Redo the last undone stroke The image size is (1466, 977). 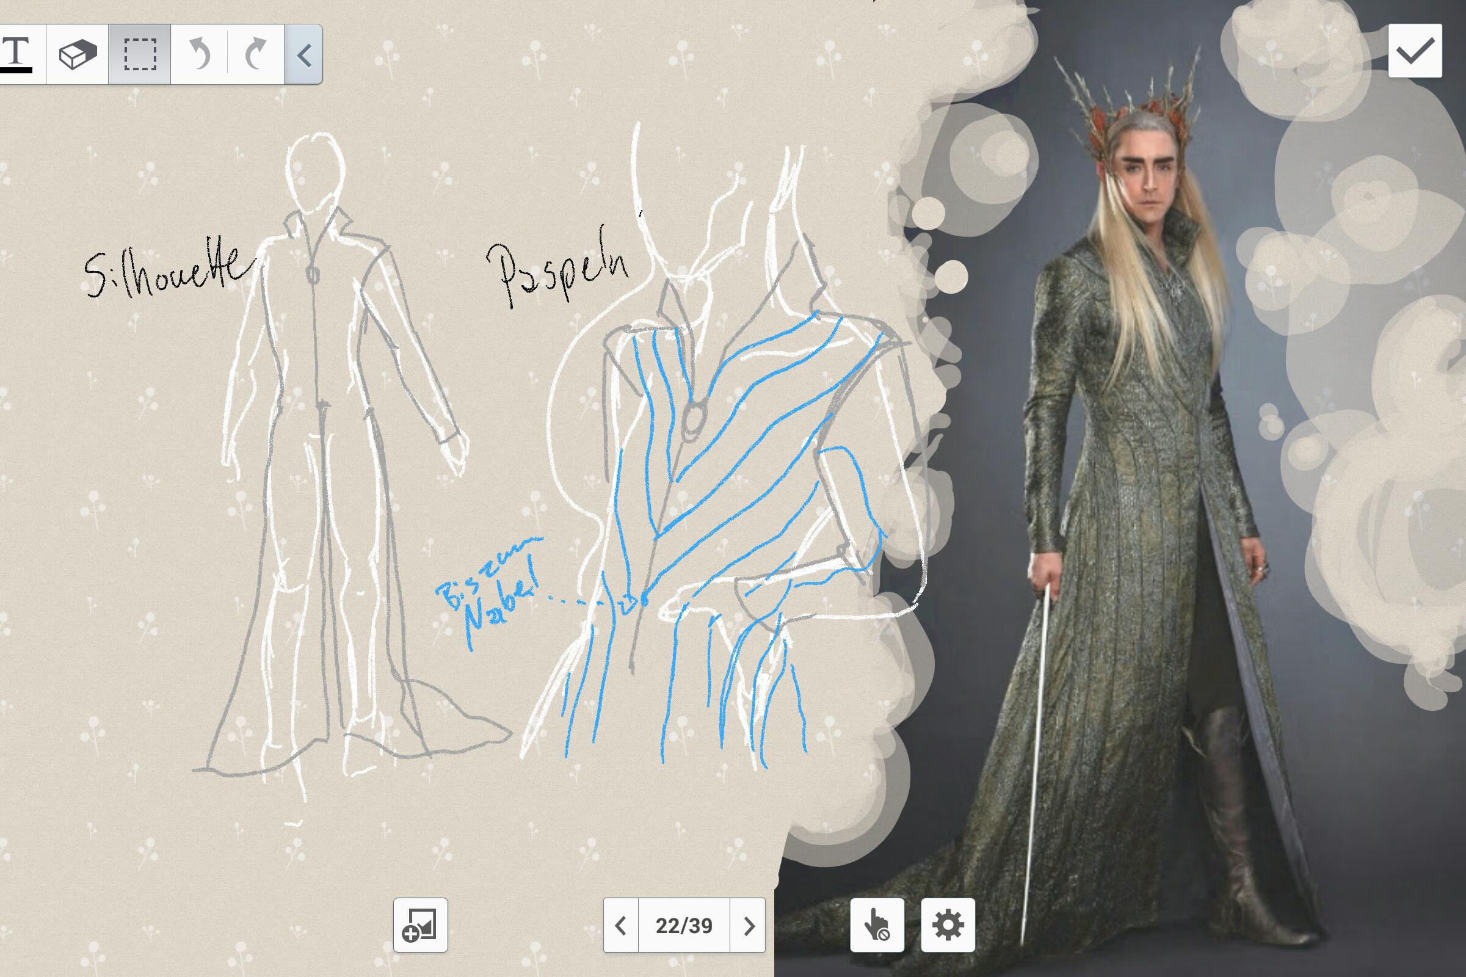pos(256,54)
